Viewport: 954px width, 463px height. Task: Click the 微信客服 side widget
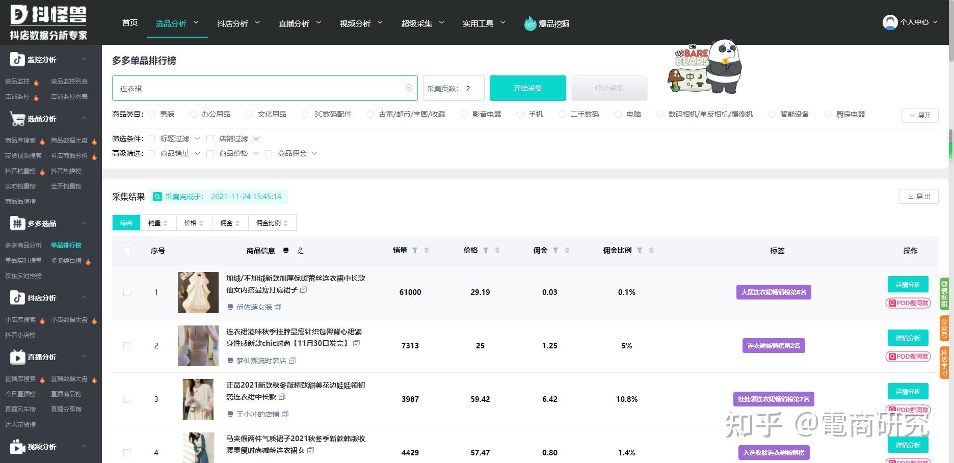[x=944, y=293]
